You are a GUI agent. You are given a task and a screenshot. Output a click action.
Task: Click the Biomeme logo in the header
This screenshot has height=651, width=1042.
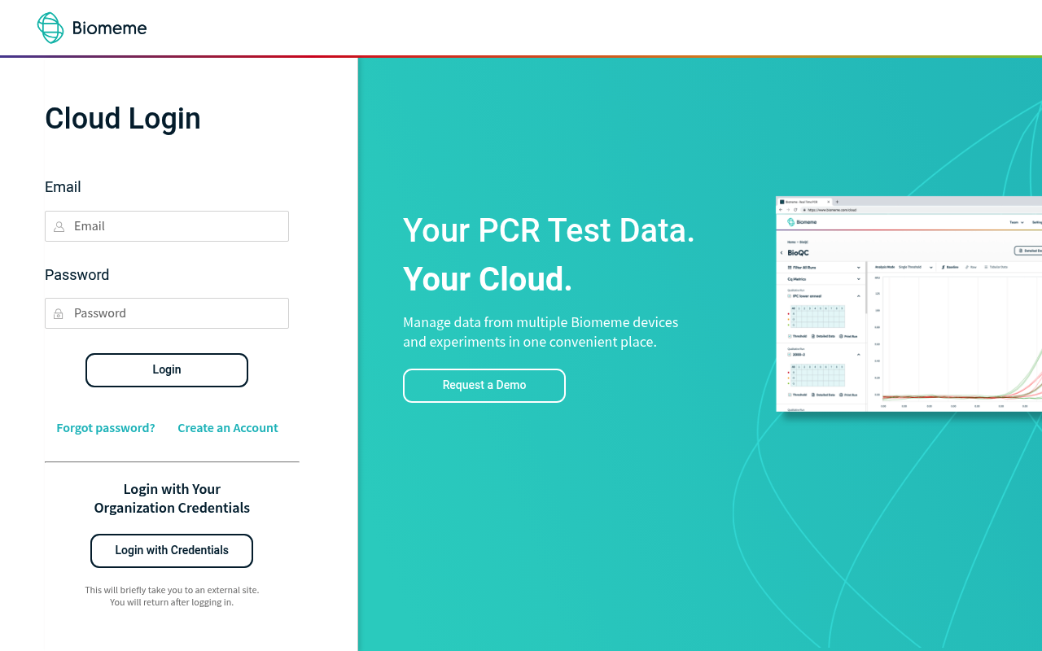pyautogui.click(x=92, y=28)
